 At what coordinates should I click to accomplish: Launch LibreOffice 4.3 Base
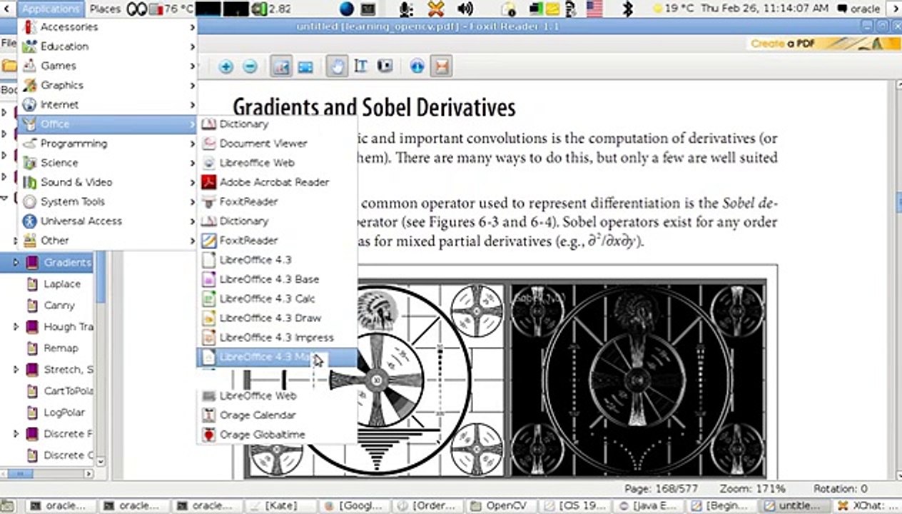pyautogui.click(x=277, y=280)
